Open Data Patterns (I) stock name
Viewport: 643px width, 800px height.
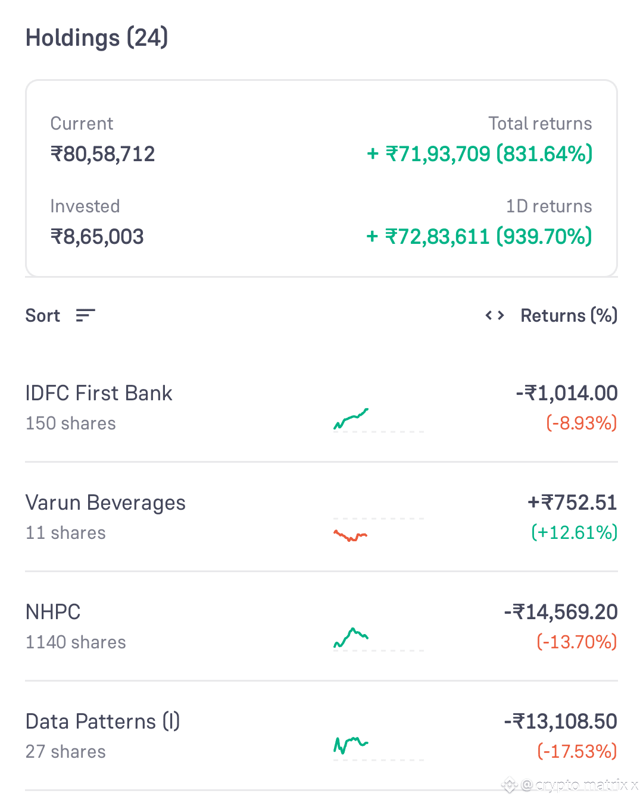tap(102, 721)
